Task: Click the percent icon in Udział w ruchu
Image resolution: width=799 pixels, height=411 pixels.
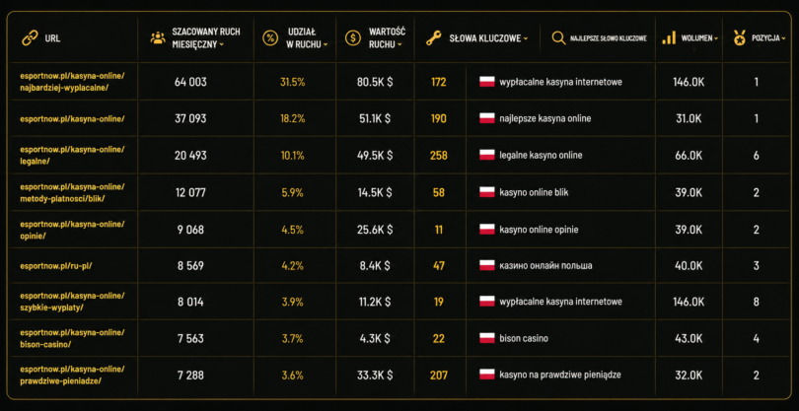Action: 270,38
